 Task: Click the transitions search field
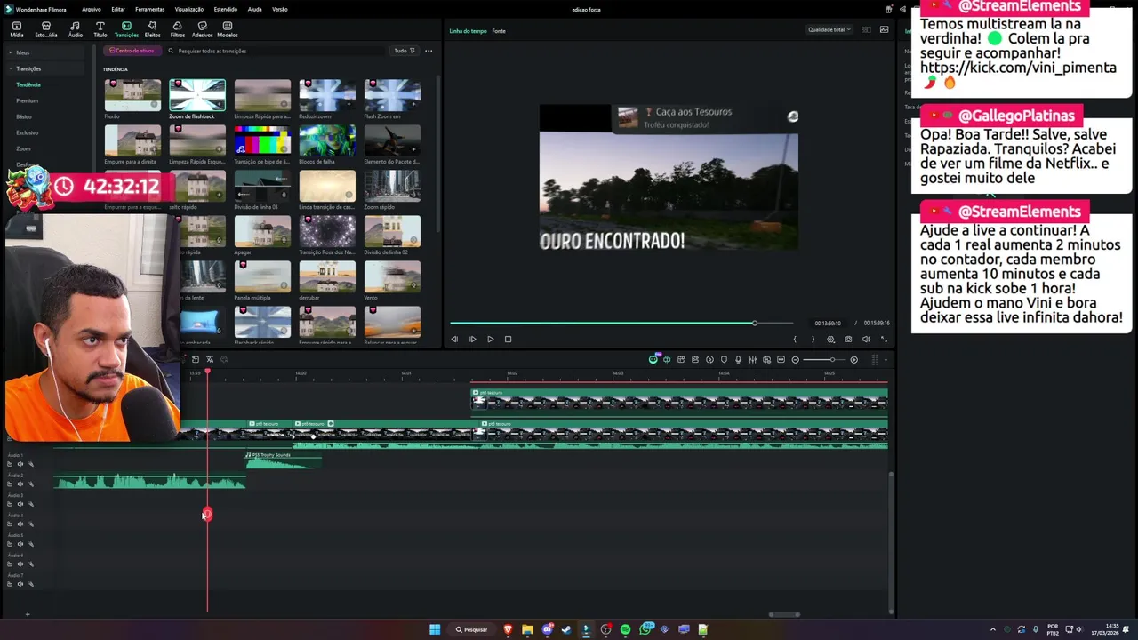click(x=276, y=51)
